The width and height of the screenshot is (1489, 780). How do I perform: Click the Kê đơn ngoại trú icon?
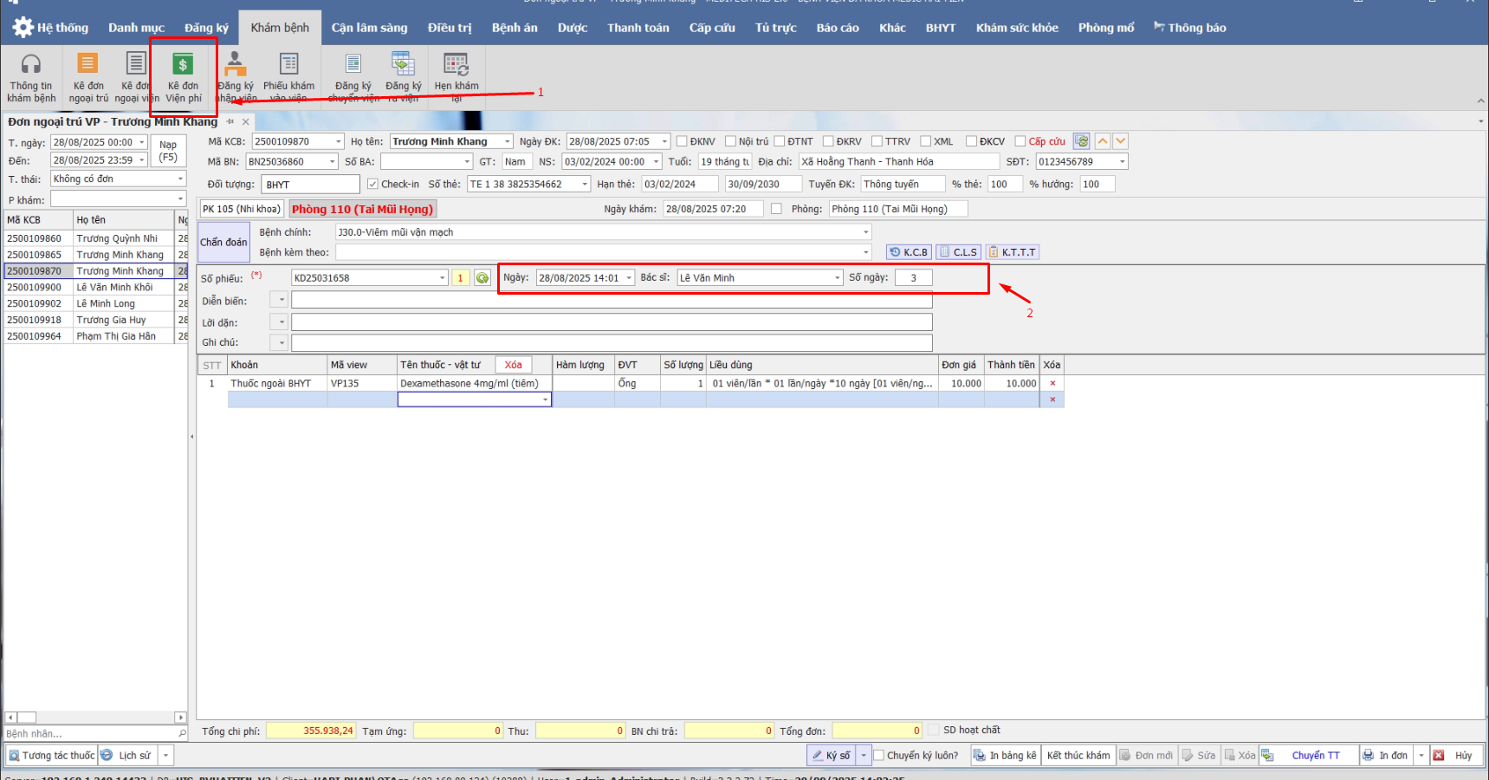pos(87,65)
